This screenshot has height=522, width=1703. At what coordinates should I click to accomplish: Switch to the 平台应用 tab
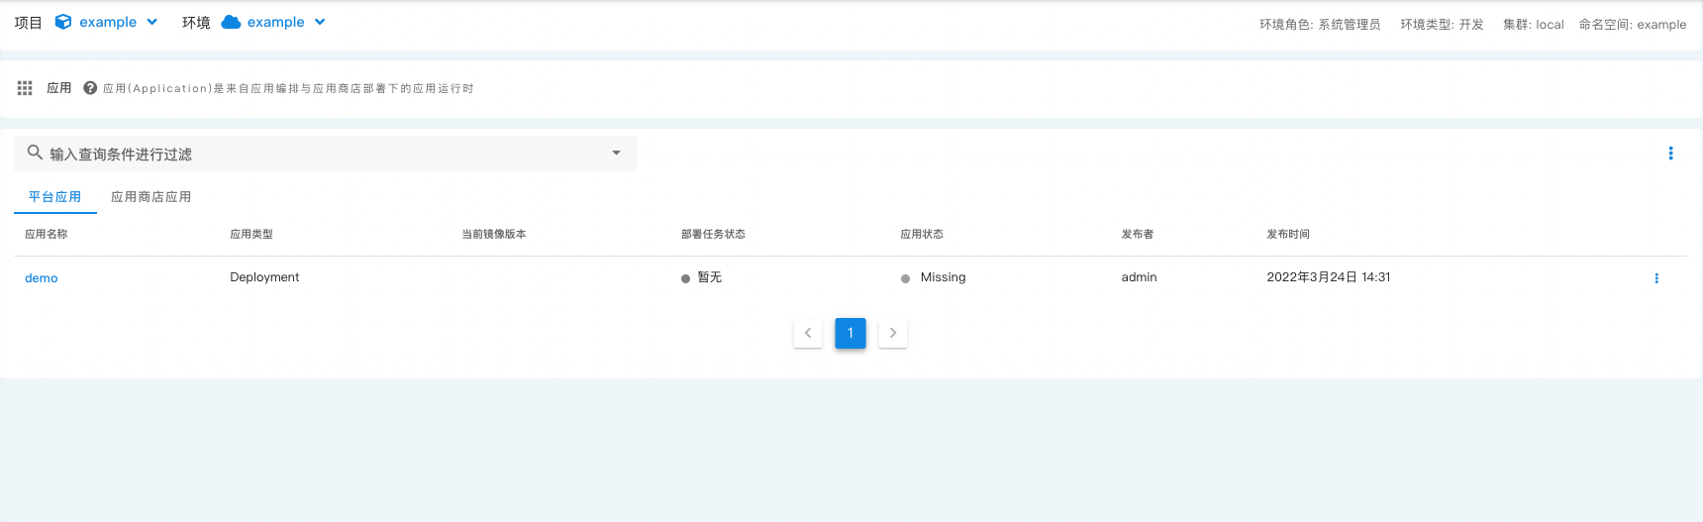55,197
